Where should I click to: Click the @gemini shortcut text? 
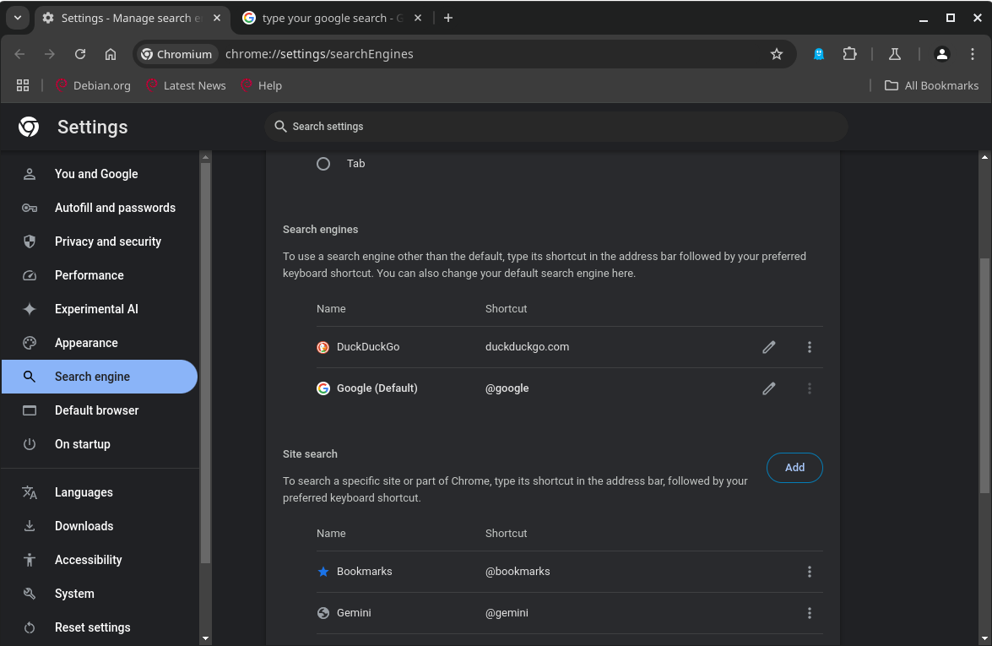pyautogui.click(x=507, y=613)
